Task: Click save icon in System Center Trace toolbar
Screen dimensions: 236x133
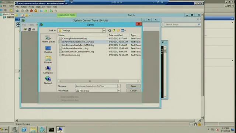Action: 29,29
